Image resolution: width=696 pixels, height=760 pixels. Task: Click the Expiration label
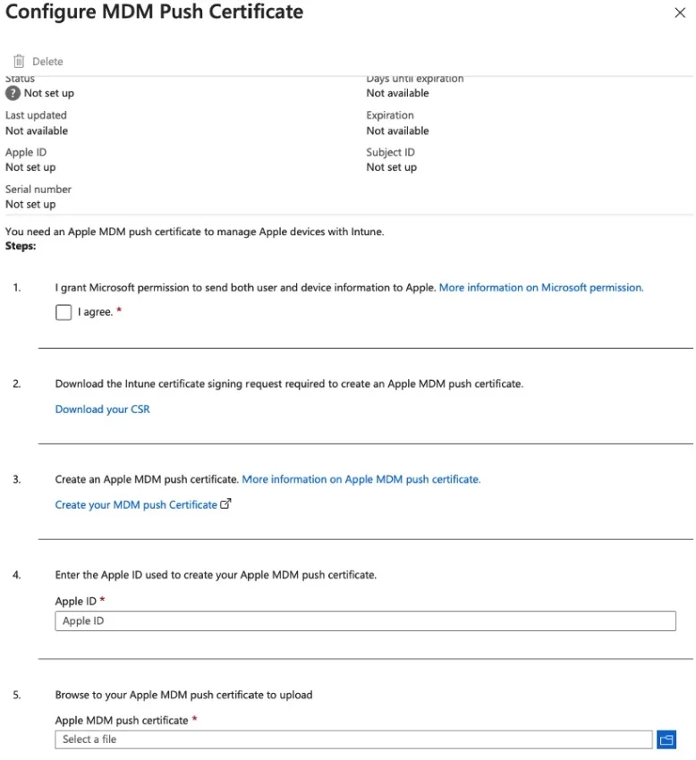[390, 115]
